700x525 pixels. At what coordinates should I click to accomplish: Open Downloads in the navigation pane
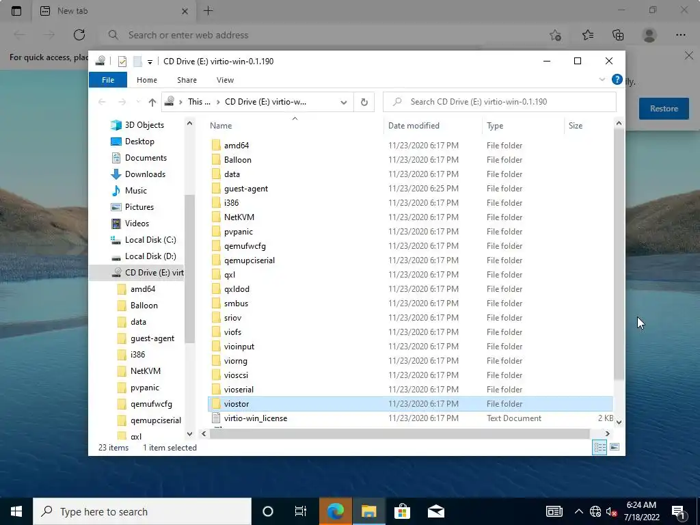[145, 174]
